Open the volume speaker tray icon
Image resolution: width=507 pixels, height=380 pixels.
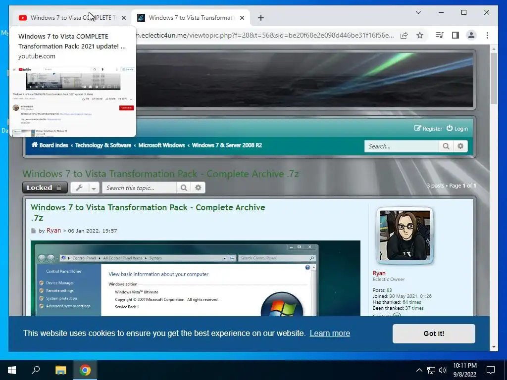(443, 370)
